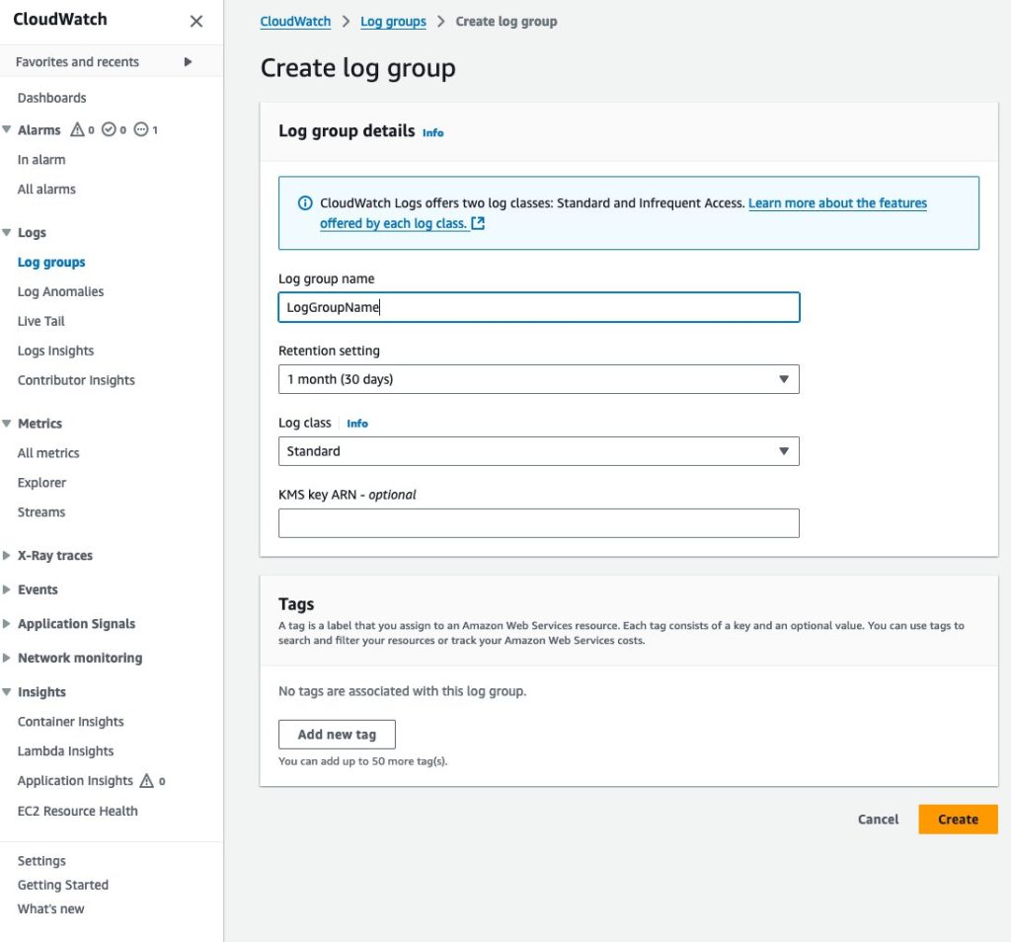Open Info link beside Log group details

coord(433,133)
